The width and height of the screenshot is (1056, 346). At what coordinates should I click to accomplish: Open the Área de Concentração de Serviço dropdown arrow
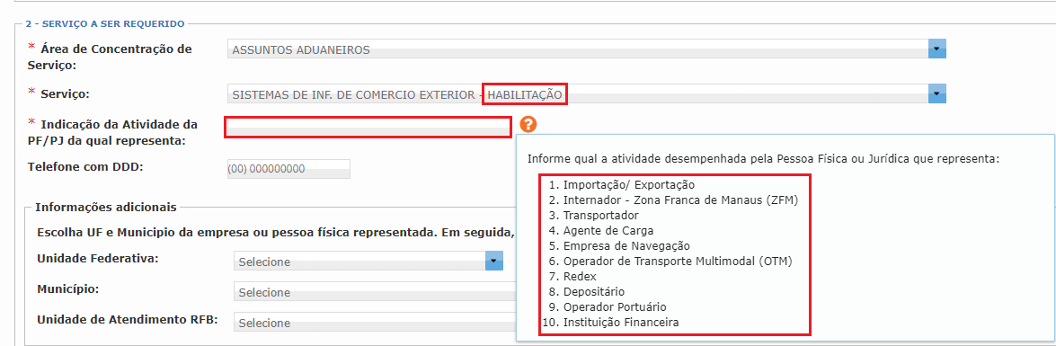[937, 49]
